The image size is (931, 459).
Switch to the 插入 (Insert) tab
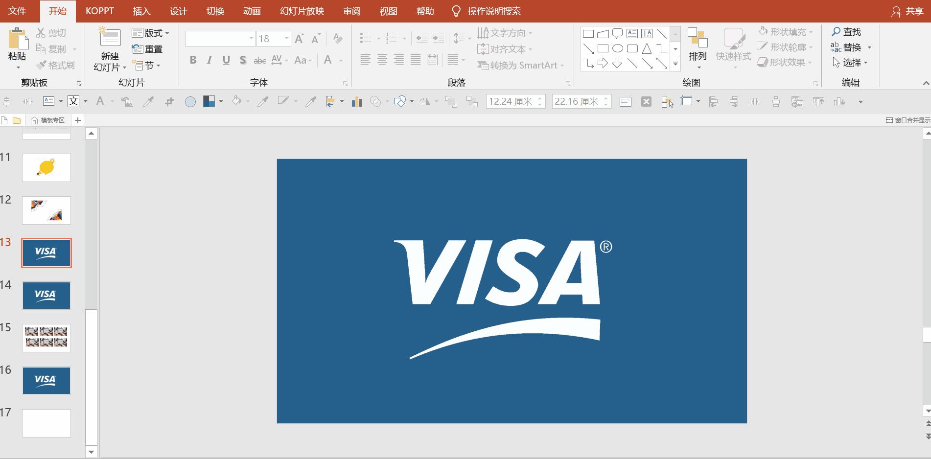142,11
